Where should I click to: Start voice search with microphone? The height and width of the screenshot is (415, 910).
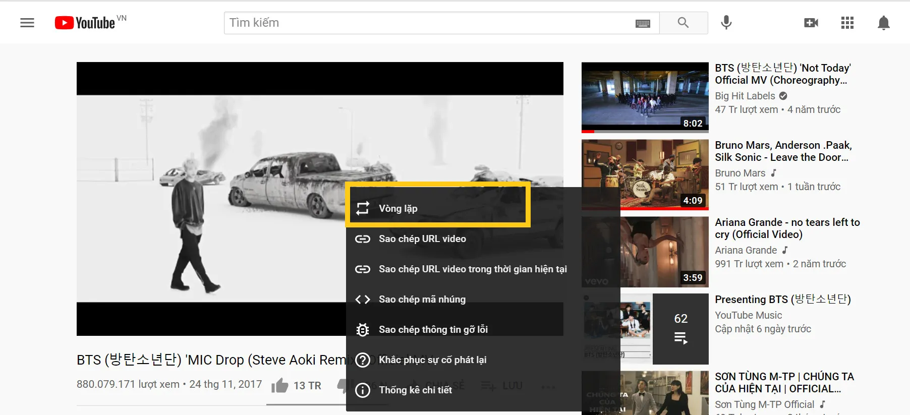(726, 23)
